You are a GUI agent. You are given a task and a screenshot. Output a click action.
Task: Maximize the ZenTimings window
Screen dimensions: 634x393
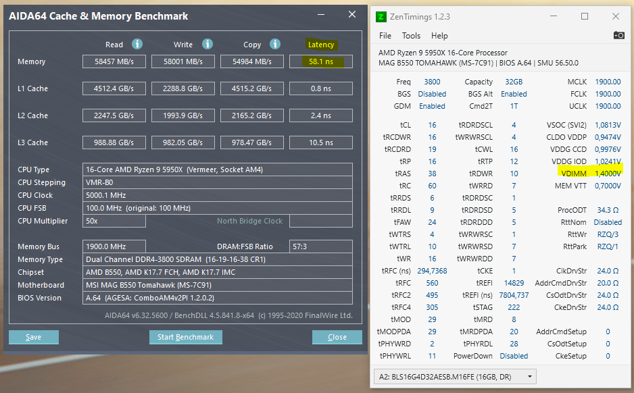[585, 16]
